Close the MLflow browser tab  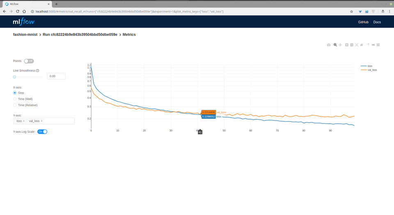click(48, 4)
